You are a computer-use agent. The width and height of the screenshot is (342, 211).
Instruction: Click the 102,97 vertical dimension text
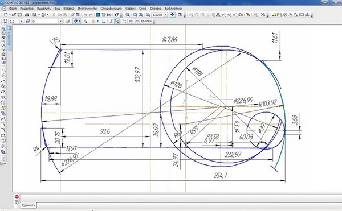coord(138,74)
